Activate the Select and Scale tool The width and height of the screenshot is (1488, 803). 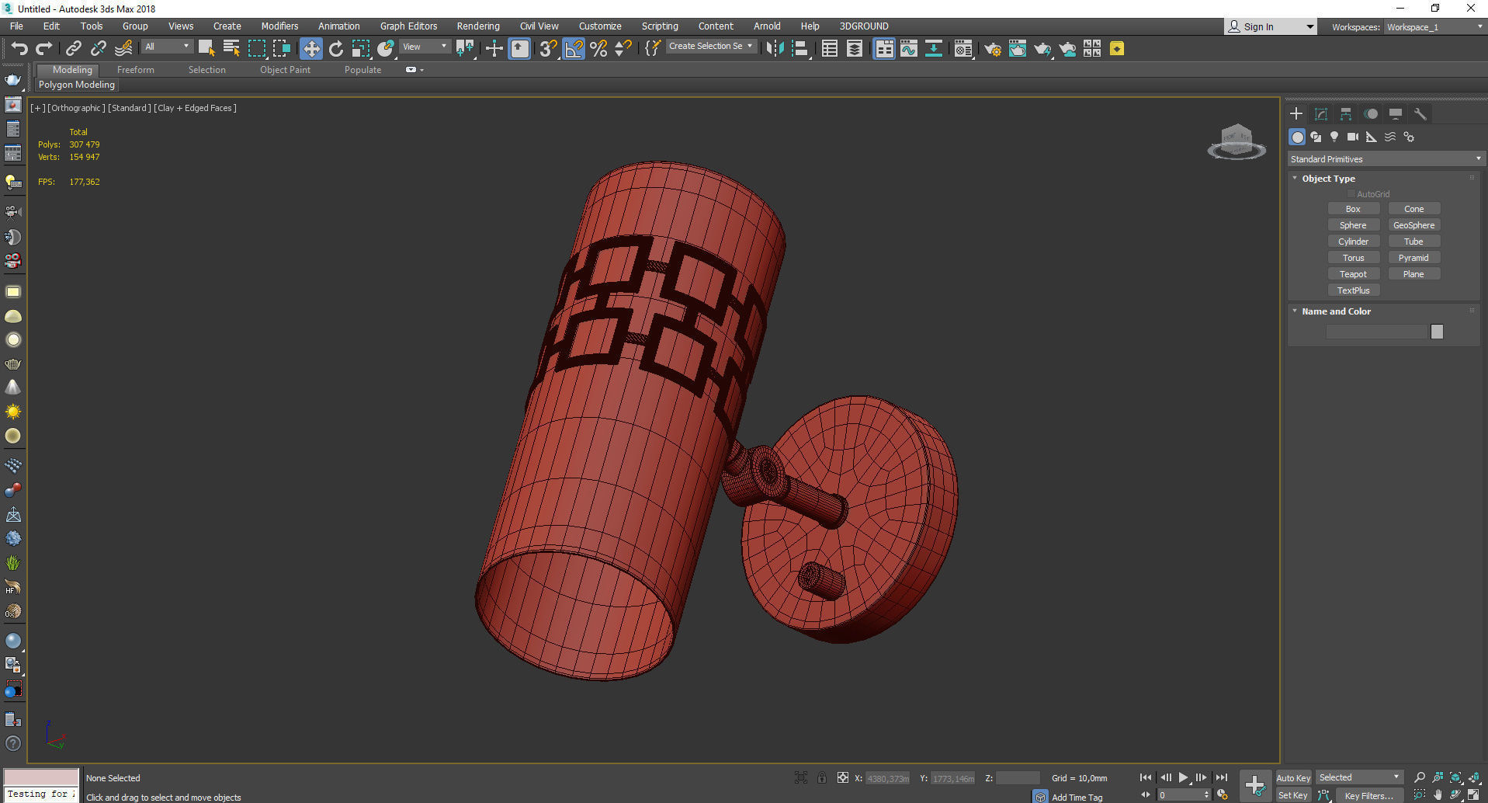[x=361, y=49]
